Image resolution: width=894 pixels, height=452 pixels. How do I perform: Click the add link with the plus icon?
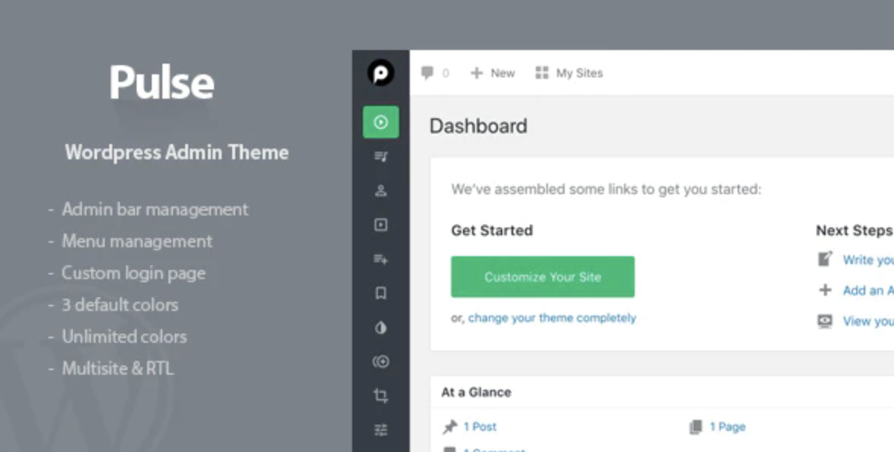pos(867,290)
